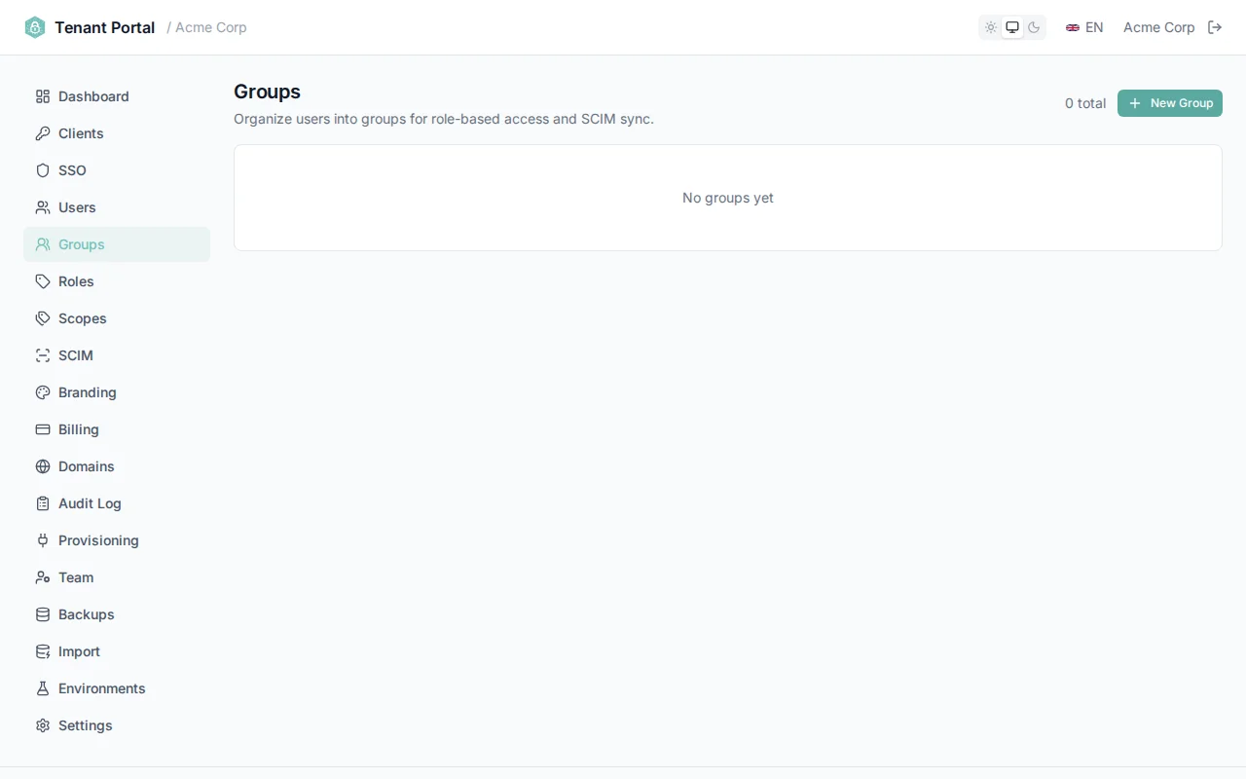Click the Team user-cog icon
Screen dimensions: 1246x779
point(43,577)
